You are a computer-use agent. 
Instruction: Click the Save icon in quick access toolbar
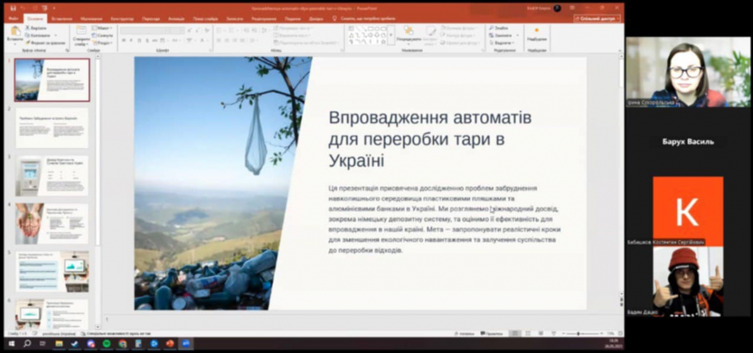(x=13, y=8)
